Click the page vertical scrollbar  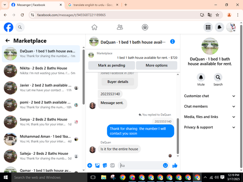[x=241, y=96]
